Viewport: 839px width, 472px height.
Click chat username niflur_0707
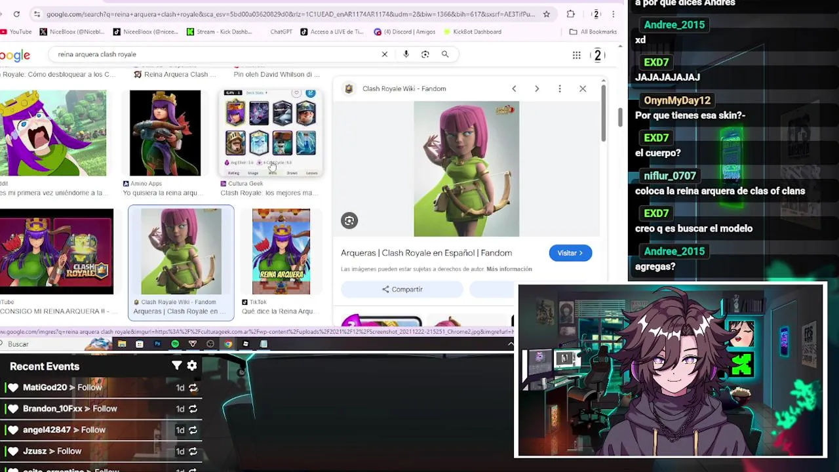(x=670, y=176)
